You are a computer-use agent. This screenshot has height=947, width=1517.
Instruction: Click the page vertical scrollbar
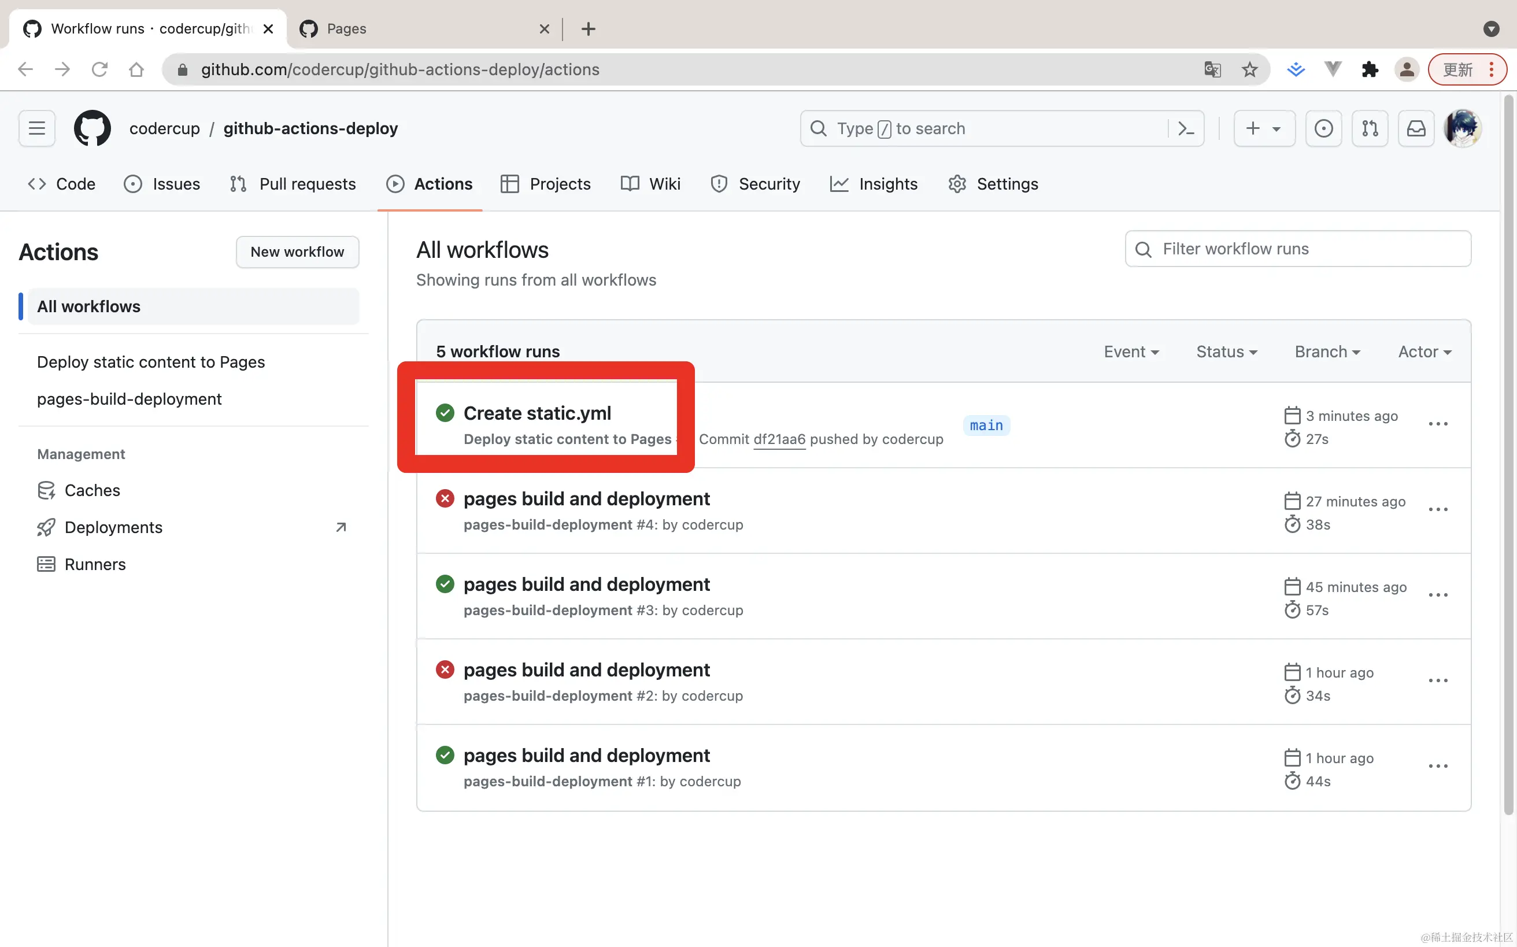click(x=1509, y=454)
